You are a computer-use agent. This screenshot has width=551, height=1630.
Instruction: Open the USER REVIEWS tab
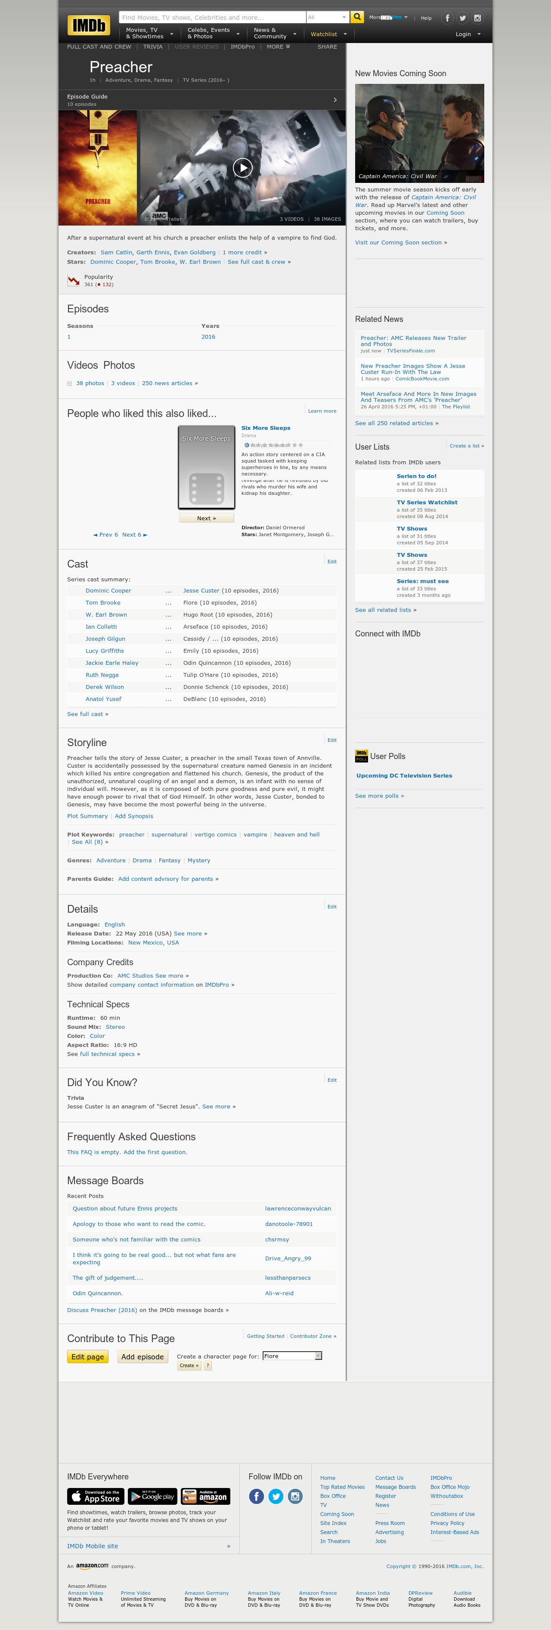(196, 47)
